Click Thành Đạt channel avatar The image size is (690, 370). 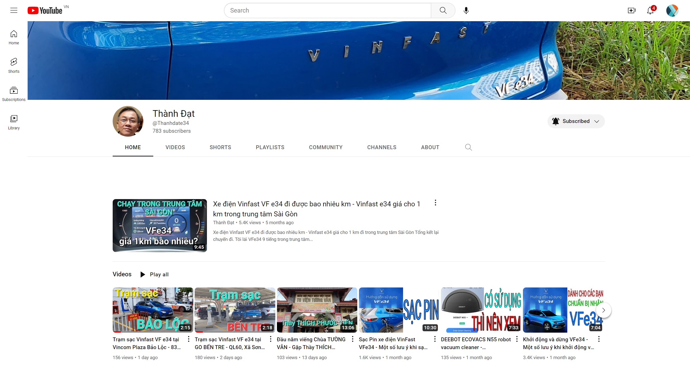(128, 121)
